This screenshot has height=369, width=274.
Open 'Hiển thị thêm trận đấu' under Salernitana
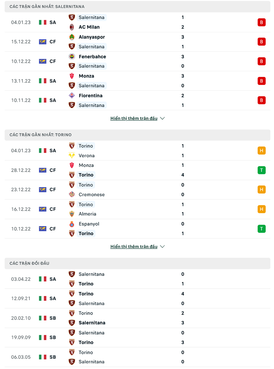tap(134, 118)
